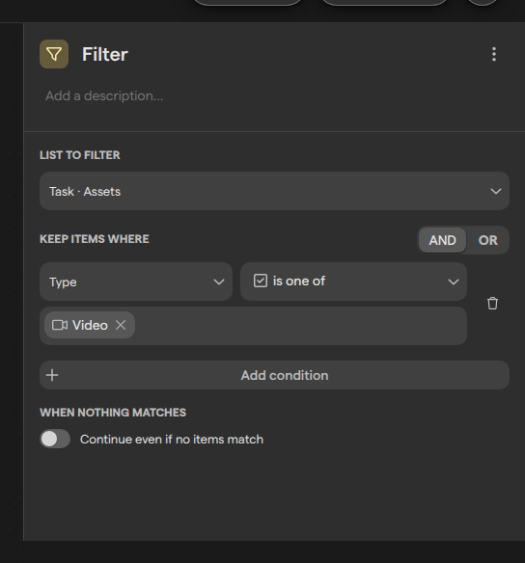Click the KEEP ITEMS WHERE label
Screen dimensions: 525x563
point(95,239)
